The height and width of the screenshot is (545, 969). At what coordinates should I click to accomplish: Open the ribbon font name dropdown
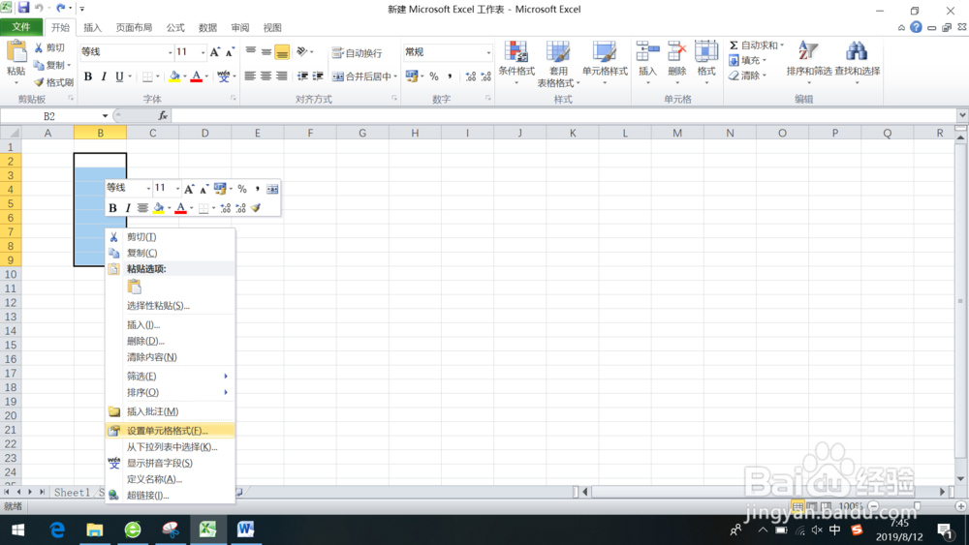click(x=170, y=52)
